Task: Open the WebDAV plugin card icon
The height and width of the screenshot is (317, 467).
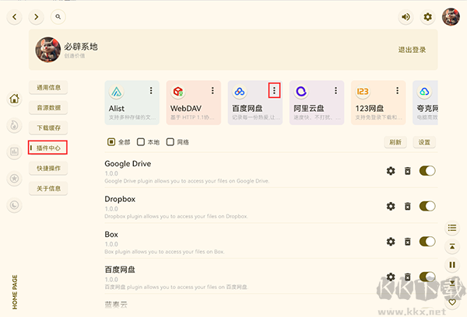Action: 178,92
